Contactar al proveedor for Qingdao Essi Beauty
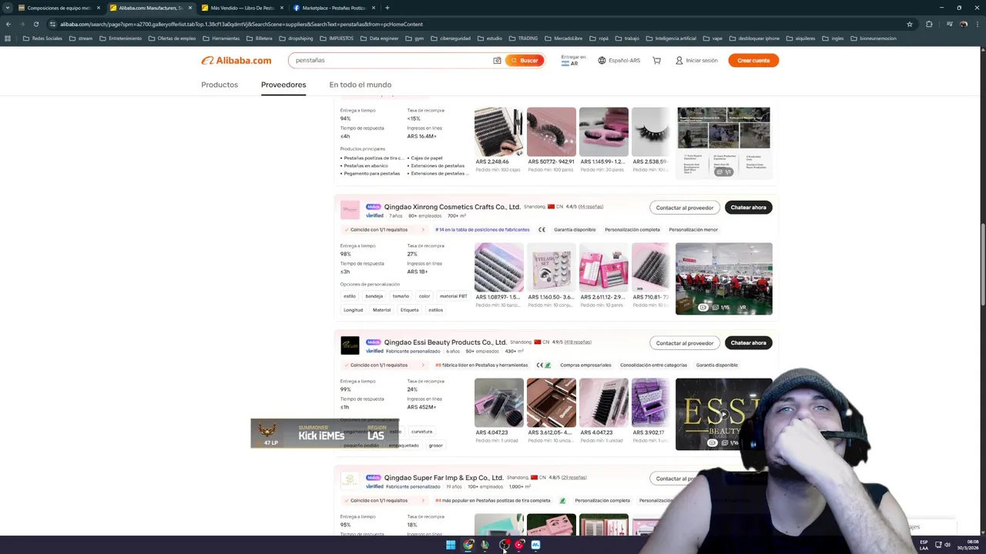The width and height of the screenshot is (986, 554). 685,342
